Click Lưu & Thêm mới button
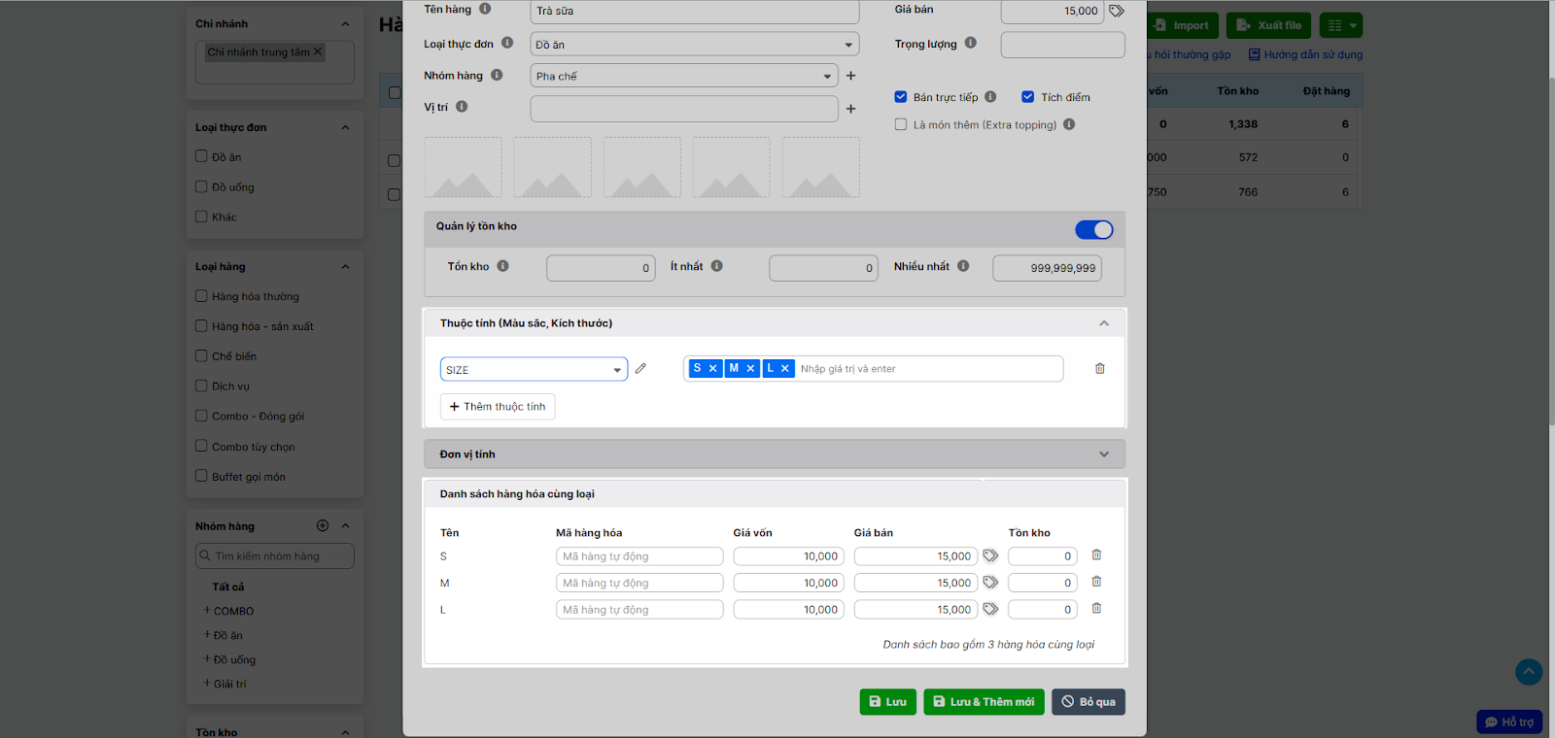Viewport: 1555px width, 738px height. click(x=985, y=702)
